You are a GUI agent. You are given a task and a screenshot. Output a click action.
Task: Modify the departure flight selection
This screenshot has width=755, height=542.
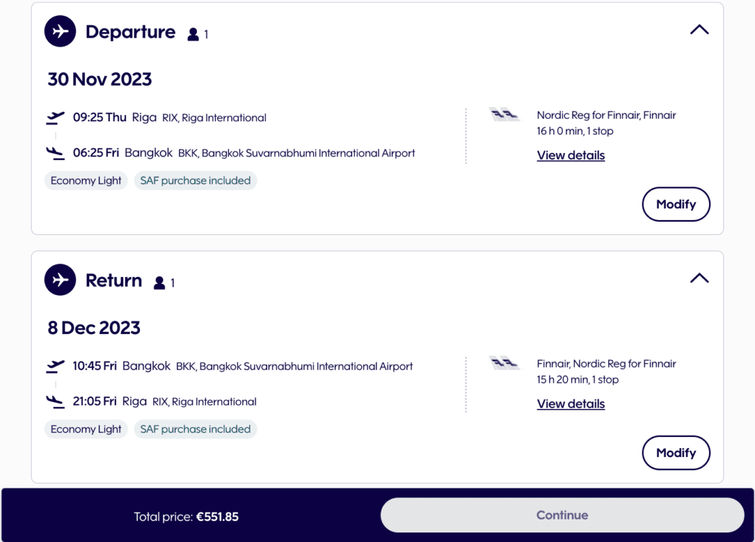[675, 204]
